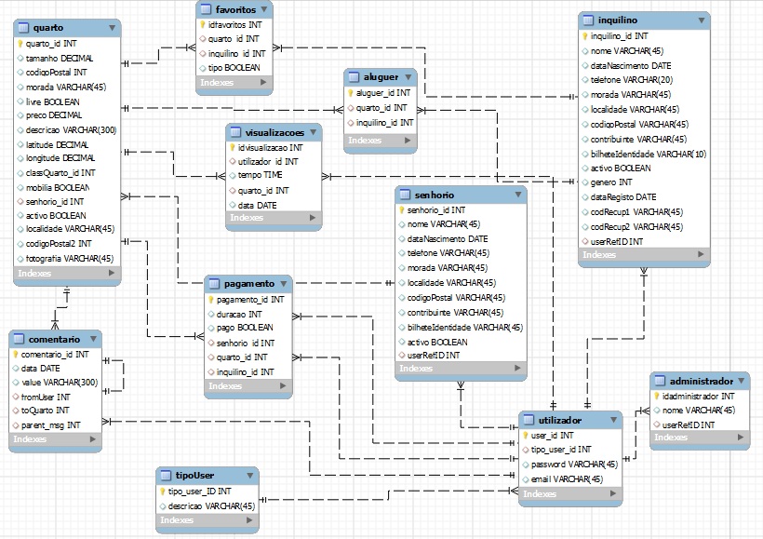
Task: Select the email VARCHAR(45) column in utilizador
Action: click(x=567, y=478)
